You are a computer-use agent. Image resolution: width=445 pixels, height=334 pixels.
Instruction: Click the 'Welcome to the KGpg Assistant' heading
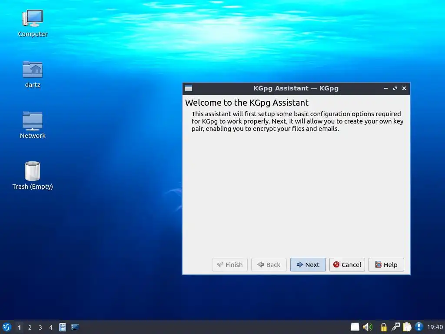pos(247,103)
